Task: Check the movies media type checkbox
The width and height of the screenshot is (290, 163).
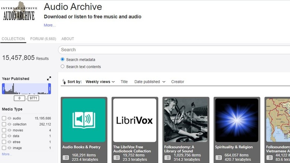Action: point(4,130)
